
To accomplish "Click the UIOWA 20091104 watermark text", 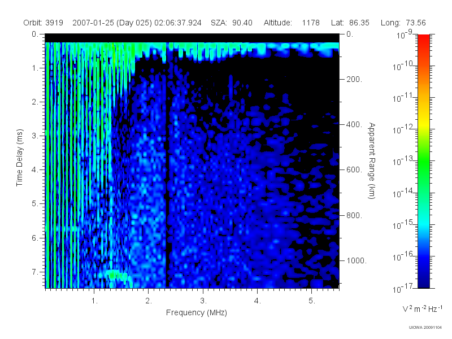I will pos(425,328).
